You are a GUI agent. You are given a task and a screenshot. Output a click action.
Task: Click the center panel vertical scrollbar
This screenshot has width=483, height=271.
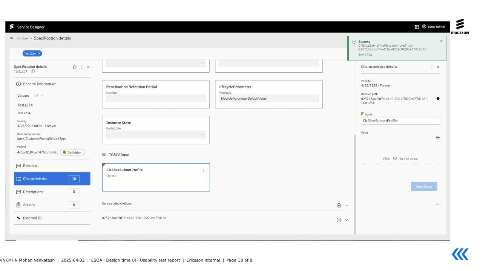tap(354, 184)
